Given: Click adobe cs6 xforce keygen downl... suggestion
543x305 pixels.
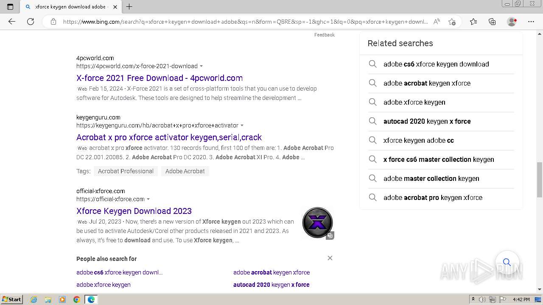Looking at the screenshot, I should [x=120, y=272].
